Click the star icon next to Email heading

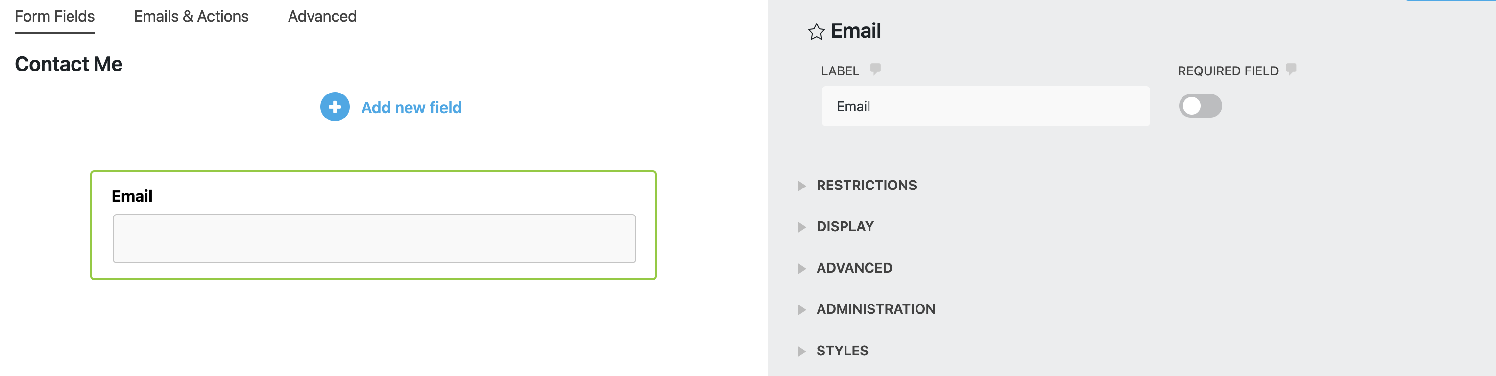click(816, 31)
